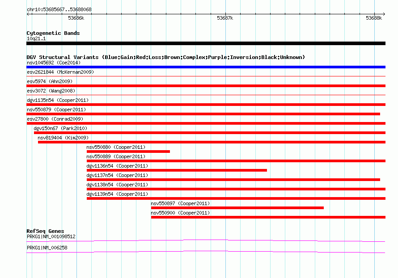Click the Cytogenetic Bands track title

click(53, 33)
